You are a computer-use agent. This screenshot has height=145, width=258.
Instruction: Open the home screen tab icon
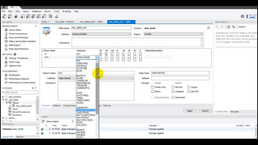(x=4, y=7)
